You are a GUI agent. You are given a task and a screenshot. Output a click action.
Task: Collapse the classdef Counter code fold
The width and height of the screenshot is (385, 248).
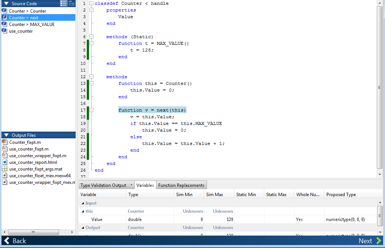tap(91, 3)
